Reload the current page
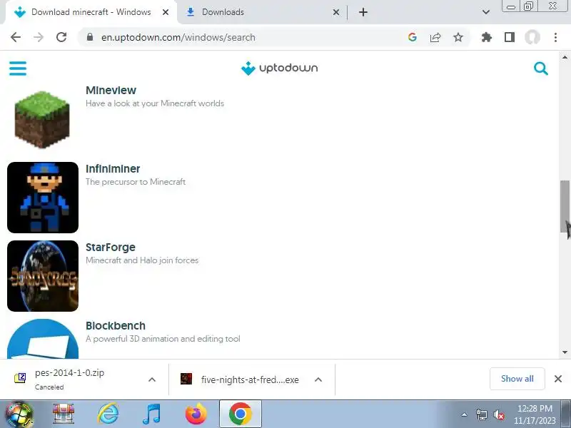The image size is (571, 428). (61, 37)
